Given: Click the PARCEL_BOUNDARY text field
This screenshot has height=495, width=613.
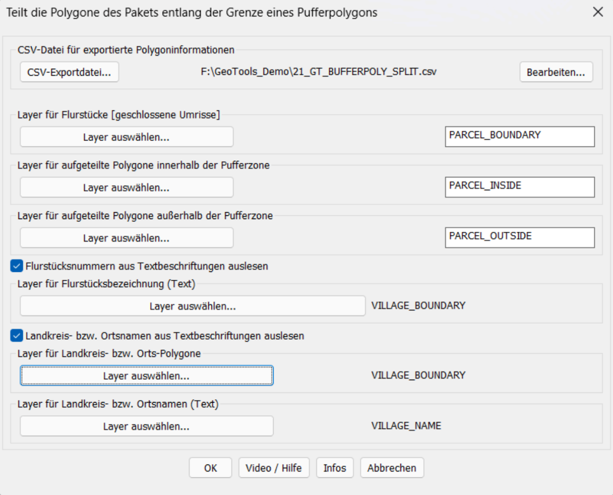Looking at the screenshot, I should tap(519, 136).
